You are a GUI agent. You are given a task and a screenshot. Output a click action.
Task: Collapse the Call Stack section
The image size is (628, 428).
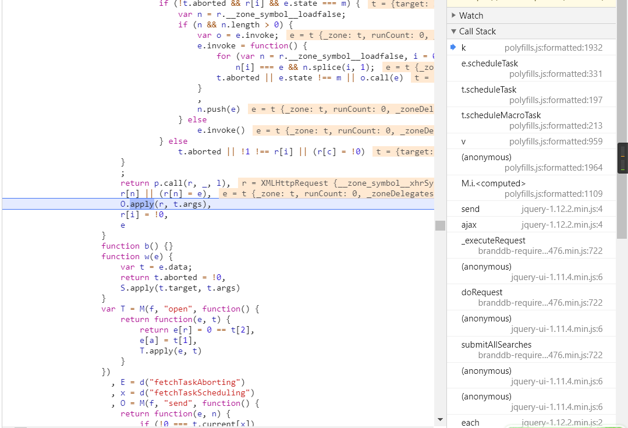[x=453, y=31]
